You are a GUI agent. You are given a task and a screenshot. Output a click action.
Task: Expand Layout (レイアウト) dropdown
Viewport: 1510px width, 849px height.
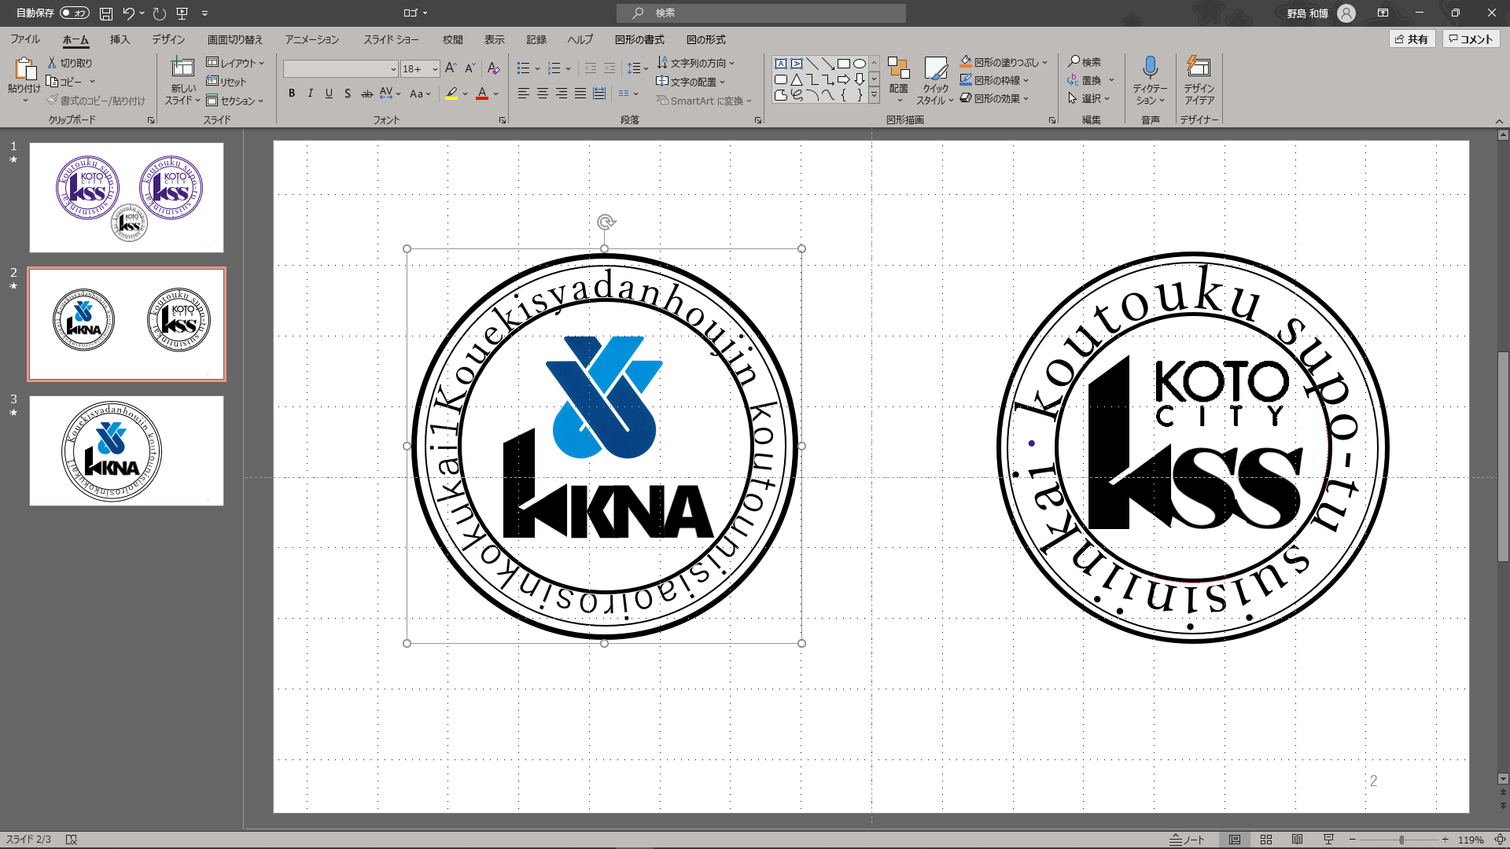pos(235,63)
